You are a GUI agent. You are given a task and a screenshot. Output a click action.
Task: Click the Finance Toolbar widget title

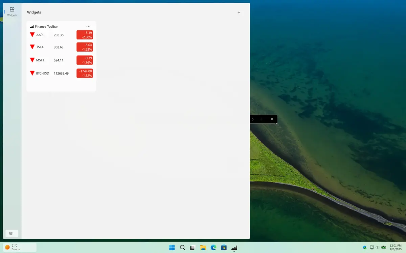coord(46,27)
